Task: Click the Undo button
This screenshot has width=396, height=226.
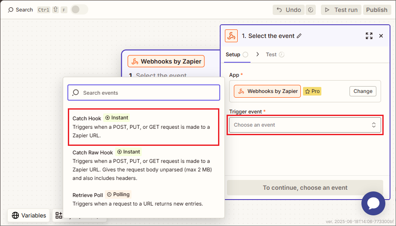Action: pos(288,10)
